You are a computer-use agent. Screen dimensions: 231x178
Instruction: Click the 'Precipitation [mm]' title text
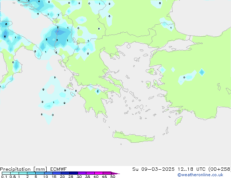[x=23, y=169]
